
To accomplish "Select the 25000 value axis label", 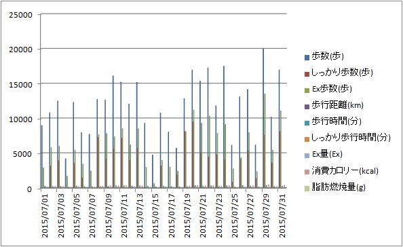I will click(20, 15).
